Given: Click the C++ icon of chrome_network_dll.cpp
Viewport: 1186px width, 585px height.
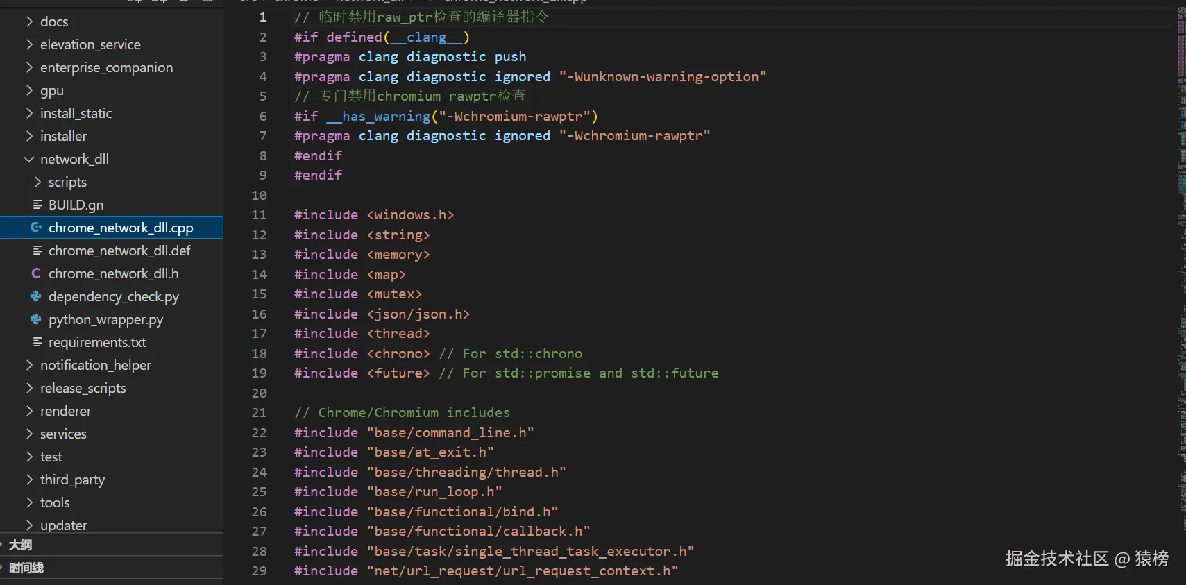Looking at the screenshot, I should pos(37,228).
